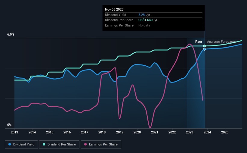
Task: Click the 2019 x-axis label
Action: tap(120, 132)
